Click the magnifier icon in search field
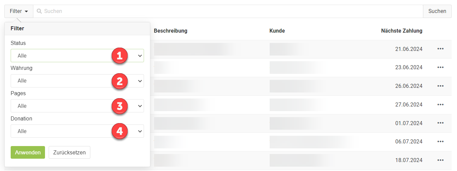The image size is (457, 171). click(x=39, y=11)
